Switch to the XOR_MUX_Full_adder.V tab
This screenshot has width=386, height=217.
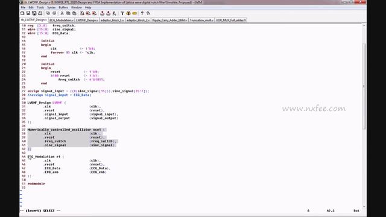231,20
